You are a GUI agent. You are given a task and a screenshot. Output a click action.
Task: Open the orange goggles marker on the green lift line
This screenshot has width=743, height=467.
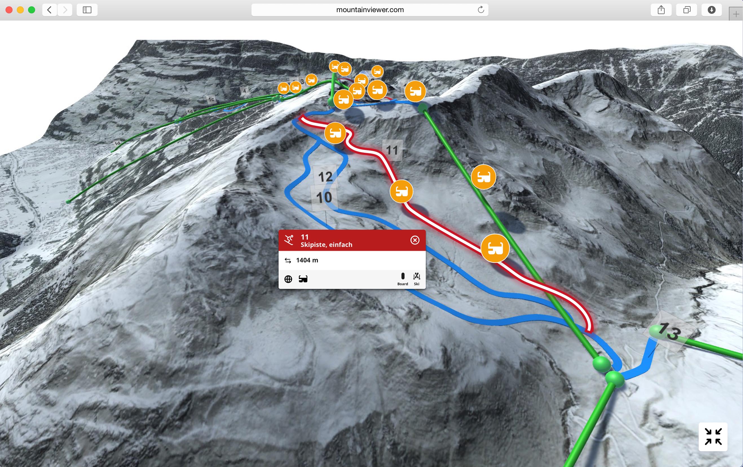click(483, 177)
